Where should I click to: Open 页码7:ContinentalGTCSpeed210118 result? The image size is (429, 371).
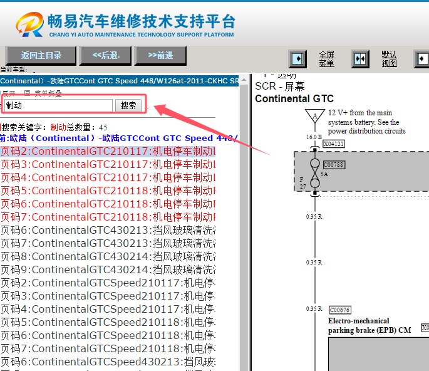click(108, 348)
